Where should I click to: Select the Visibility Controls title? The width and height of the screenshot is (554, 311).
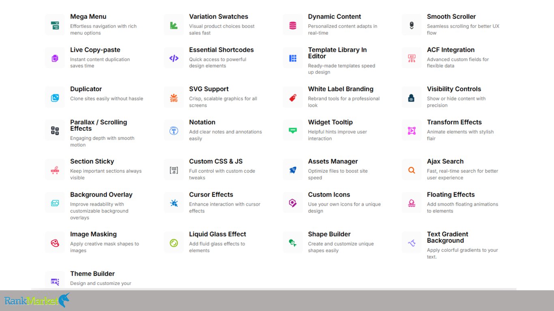click(x=454, y=89)
